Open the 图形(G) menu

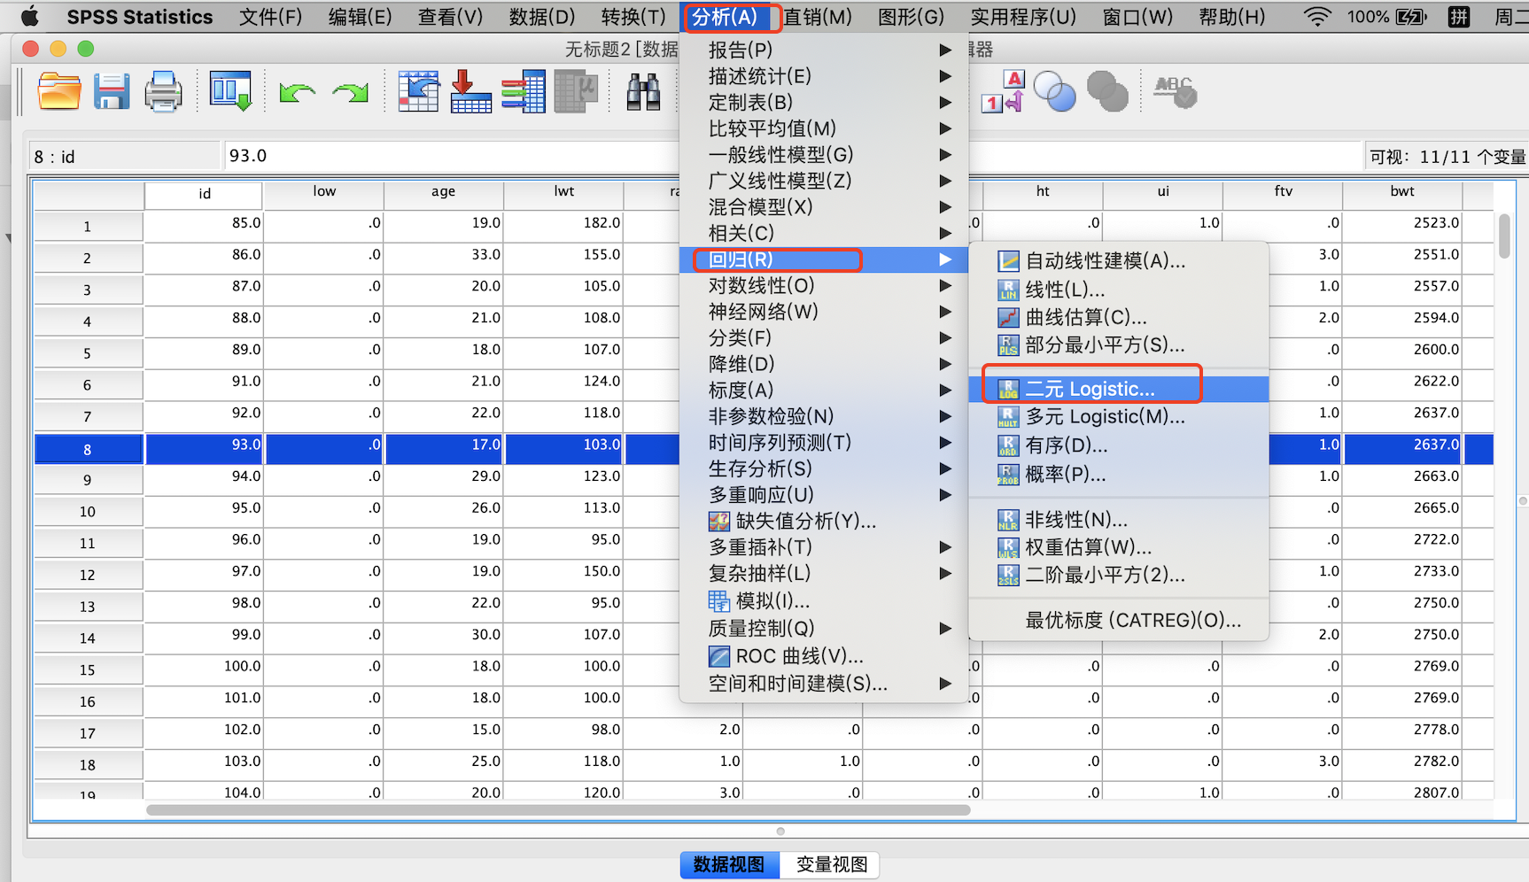(x=911, y=17)
